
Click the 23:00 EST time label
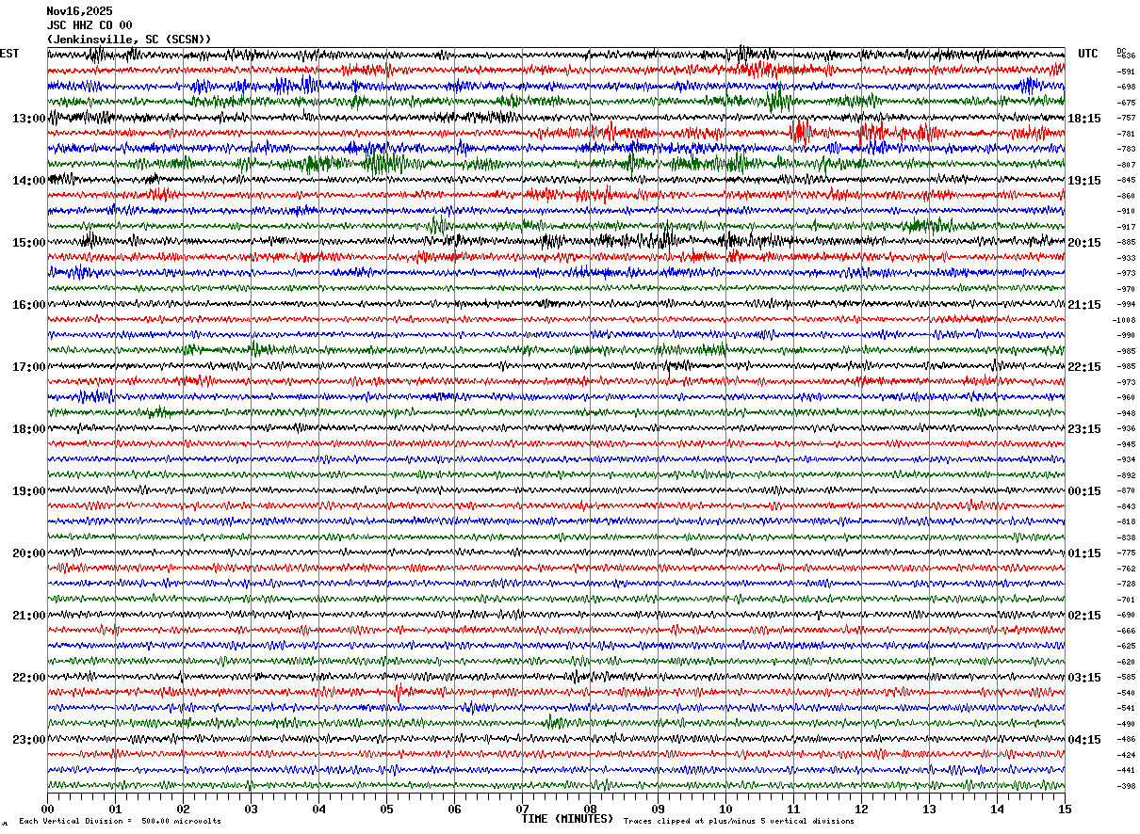tap(28, 739)
